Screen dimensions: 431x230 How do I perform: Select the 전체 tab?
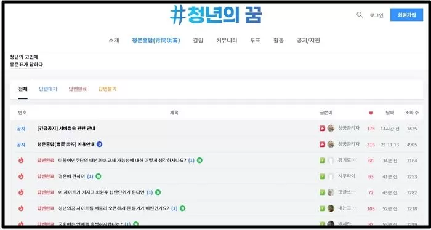tap(23, 89)
